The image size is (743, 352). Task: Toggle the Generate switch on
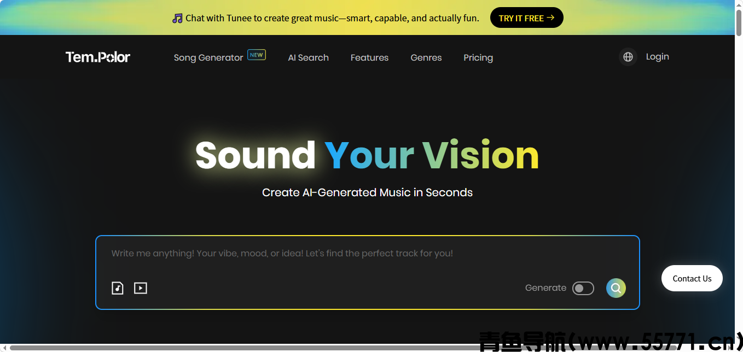[583, 288]
